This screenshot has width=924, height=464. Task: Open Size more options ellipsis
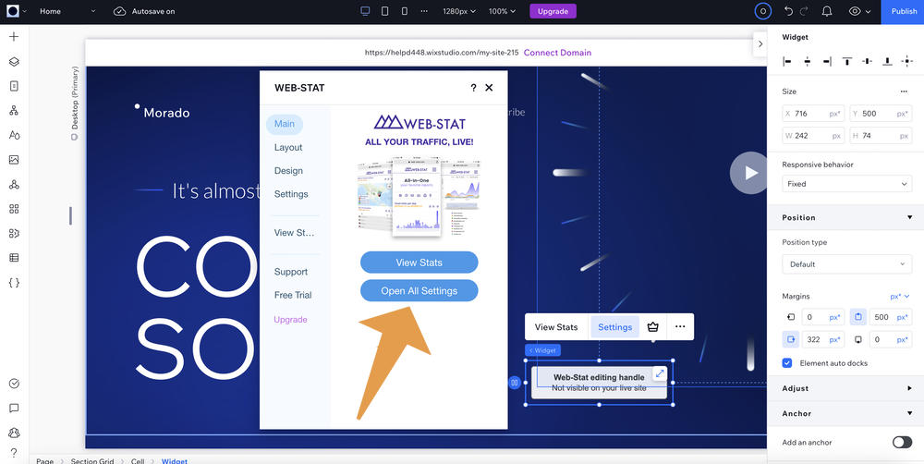tap(904, 92)
